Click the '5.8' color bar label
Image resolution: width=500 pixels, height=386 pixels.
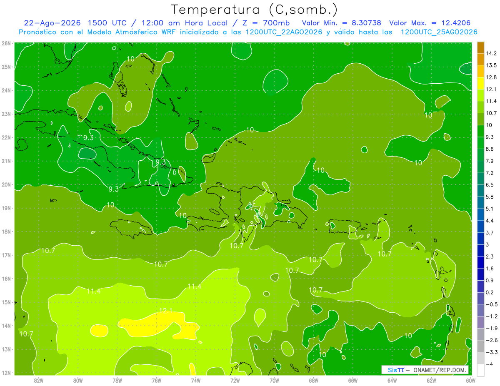(490, 197)
